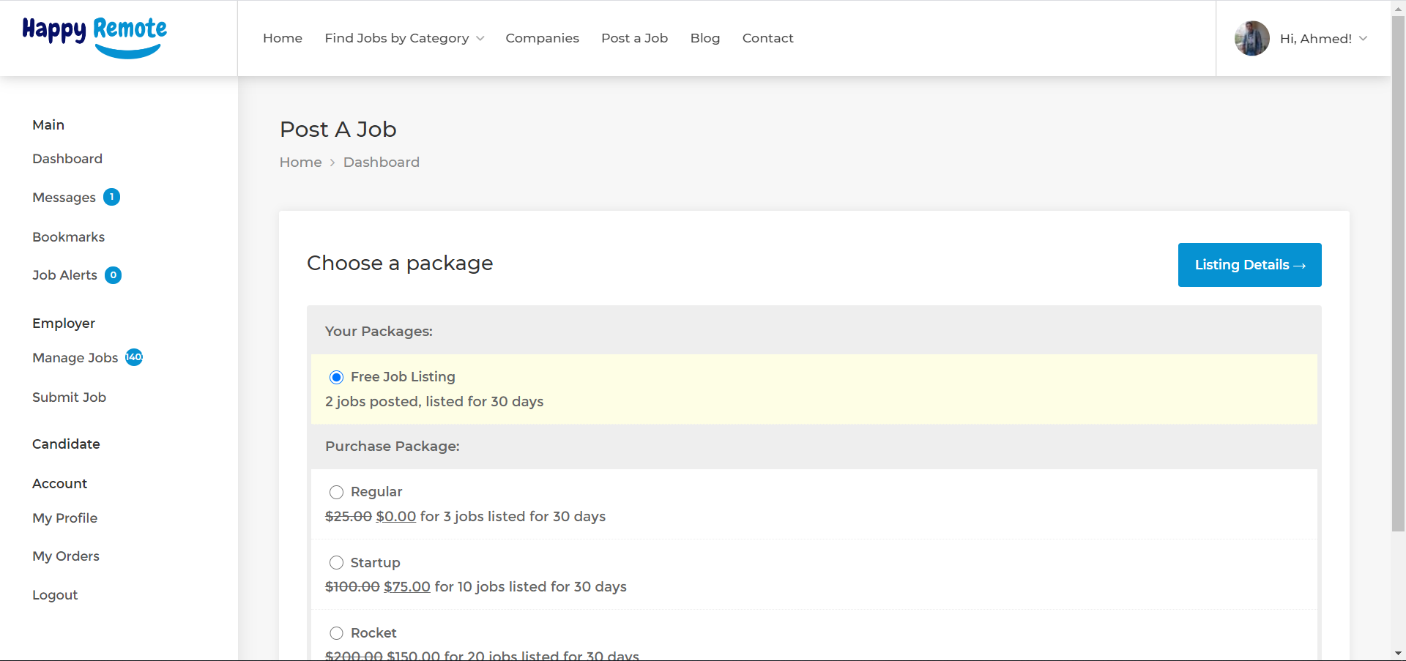The width and height of the screenshot is (1406, 661).
Task: Click scrollbar down arrow at bottom
Action: point(1398,653)
